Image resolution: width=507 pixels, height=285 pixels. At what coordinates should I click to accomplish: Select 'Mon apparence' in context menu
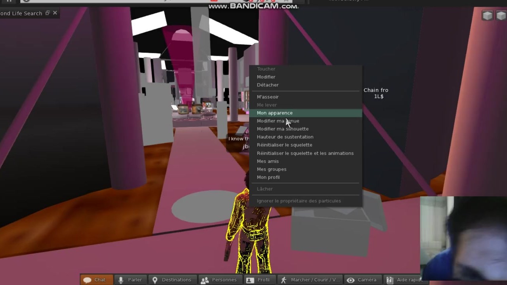(x=274, y=113)
